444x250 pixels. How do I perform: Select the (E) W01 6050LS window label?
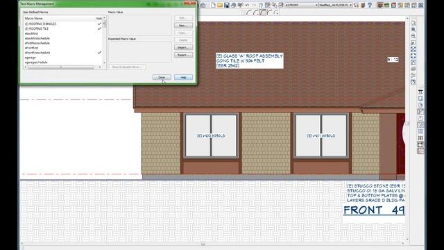tap(321, 136)
